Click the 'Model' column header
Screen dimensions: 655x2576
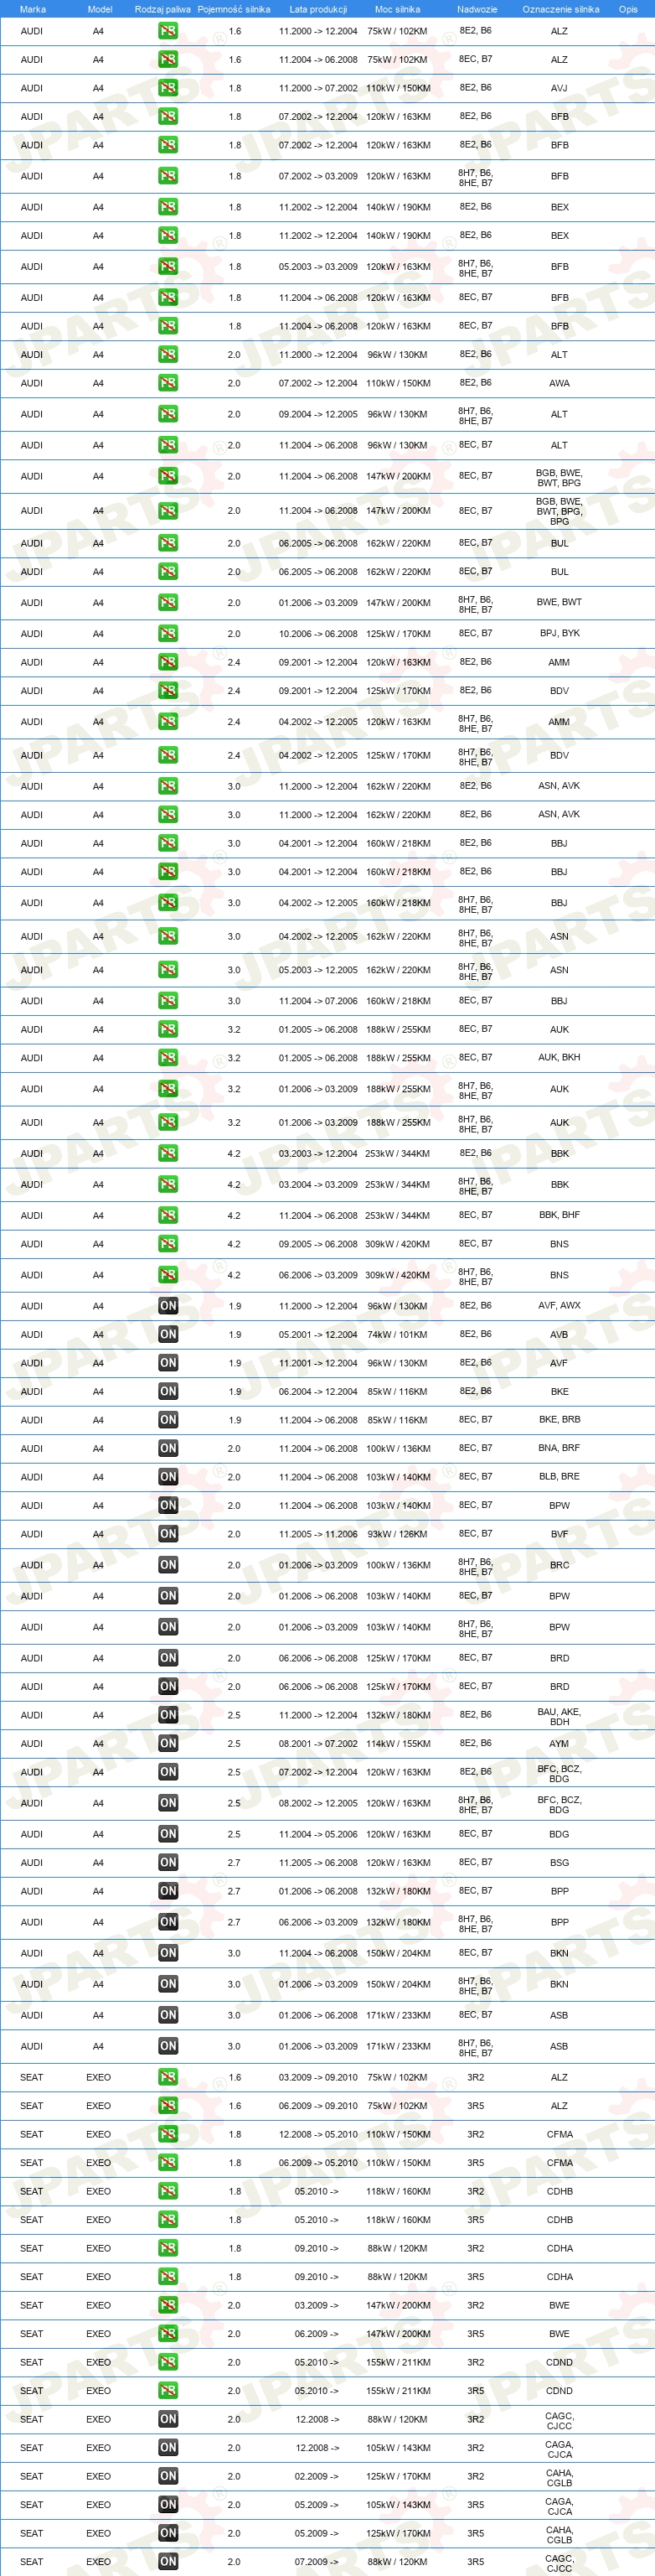click(100, 9)
